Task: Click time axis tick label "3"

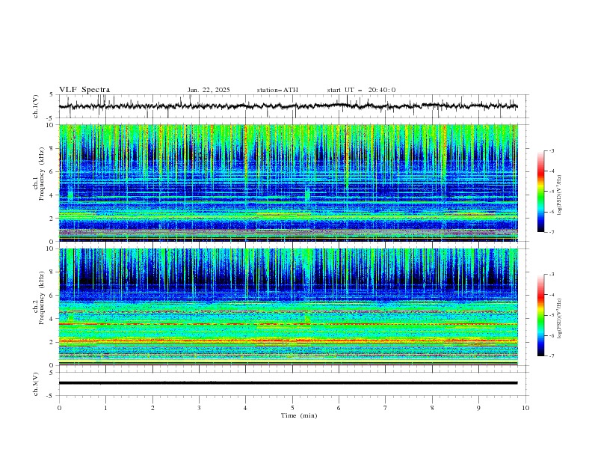Action: (x=199, y=408)
